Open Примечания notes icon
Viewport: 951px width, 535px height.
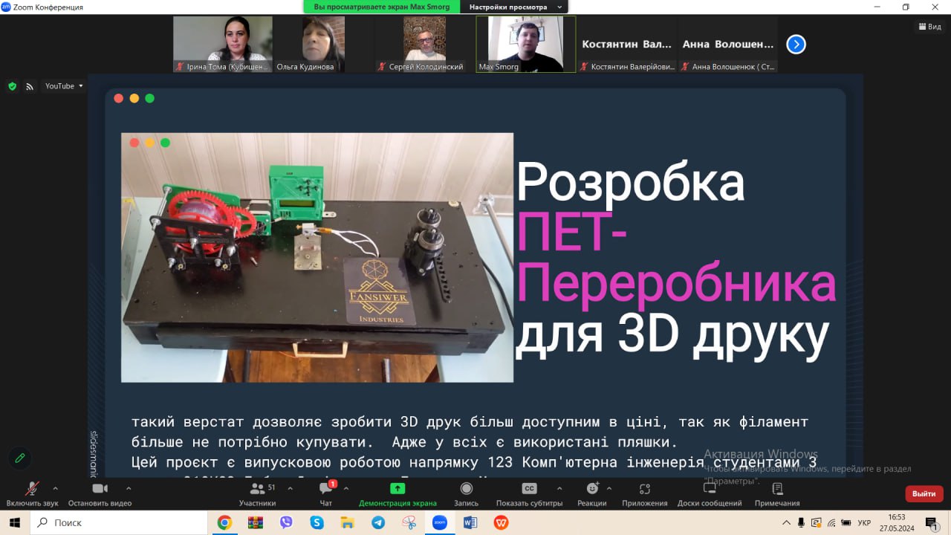pos(777,489)
